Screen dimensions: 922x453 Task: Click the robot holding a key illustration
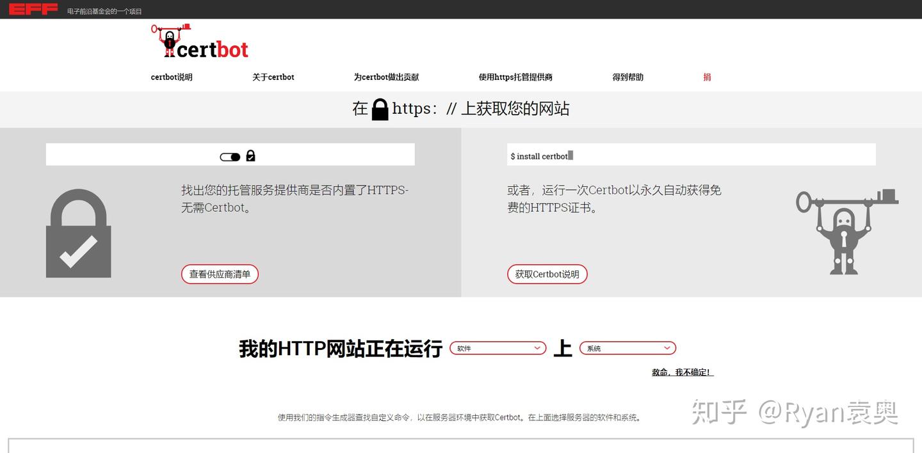[x=846, y=230]
